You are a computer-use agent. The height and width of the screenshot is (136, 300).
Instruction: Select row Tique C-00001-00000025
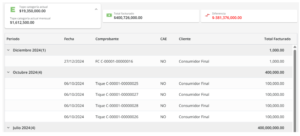coord(117,84)
